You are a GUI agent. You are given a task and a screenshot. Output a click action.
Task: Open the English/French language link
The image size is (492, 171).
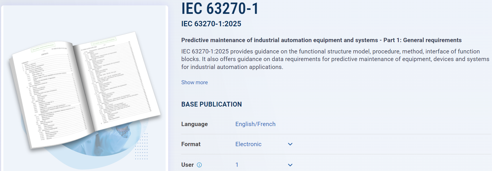[255, 124]
